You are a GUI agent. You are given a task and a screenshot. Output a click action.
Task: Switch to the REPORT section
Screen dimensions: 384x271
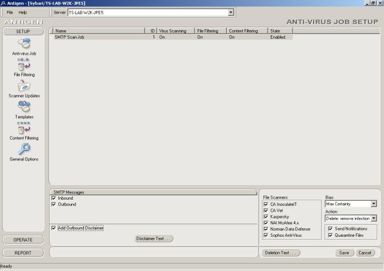tap(23, 253)
